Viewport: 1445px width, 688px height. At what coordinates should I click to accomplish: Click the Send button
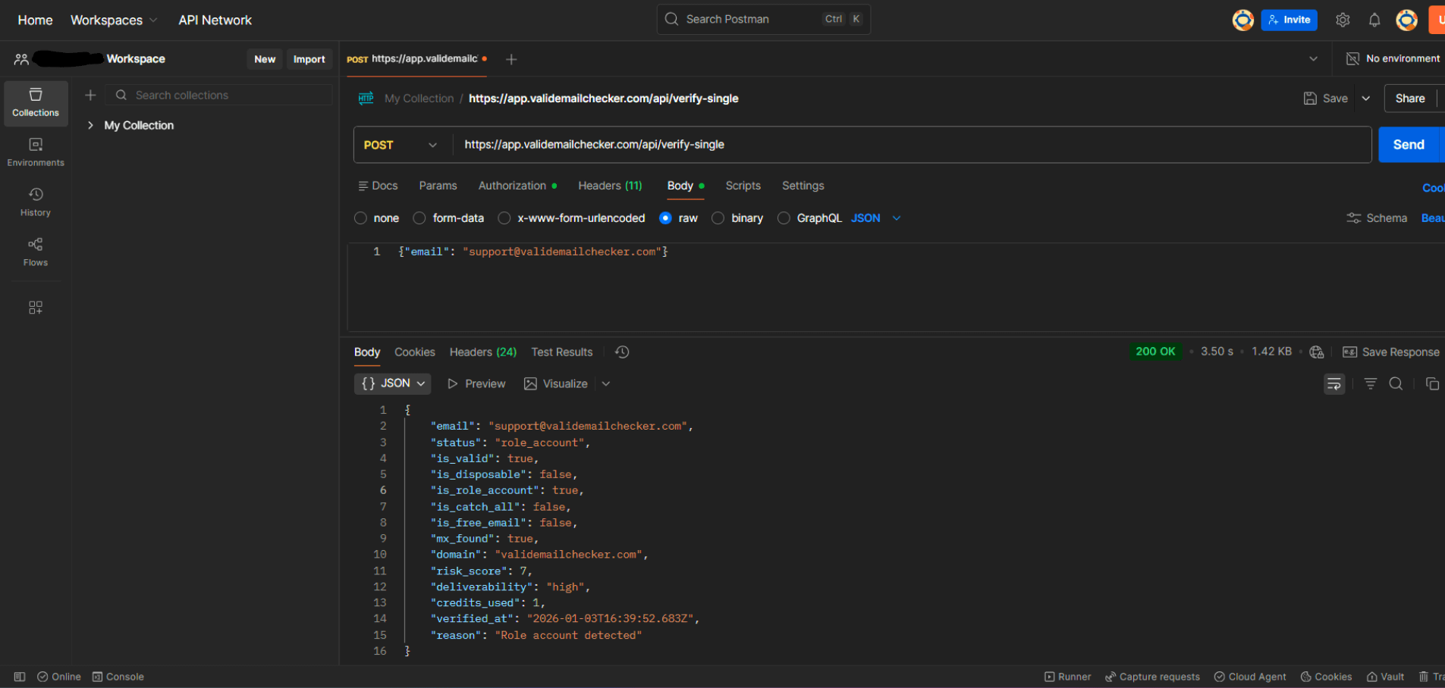(1408, 145)
